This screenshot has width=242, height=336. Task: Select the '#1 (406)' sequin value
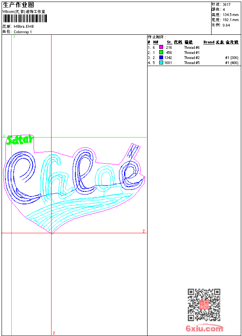(232, 63)
